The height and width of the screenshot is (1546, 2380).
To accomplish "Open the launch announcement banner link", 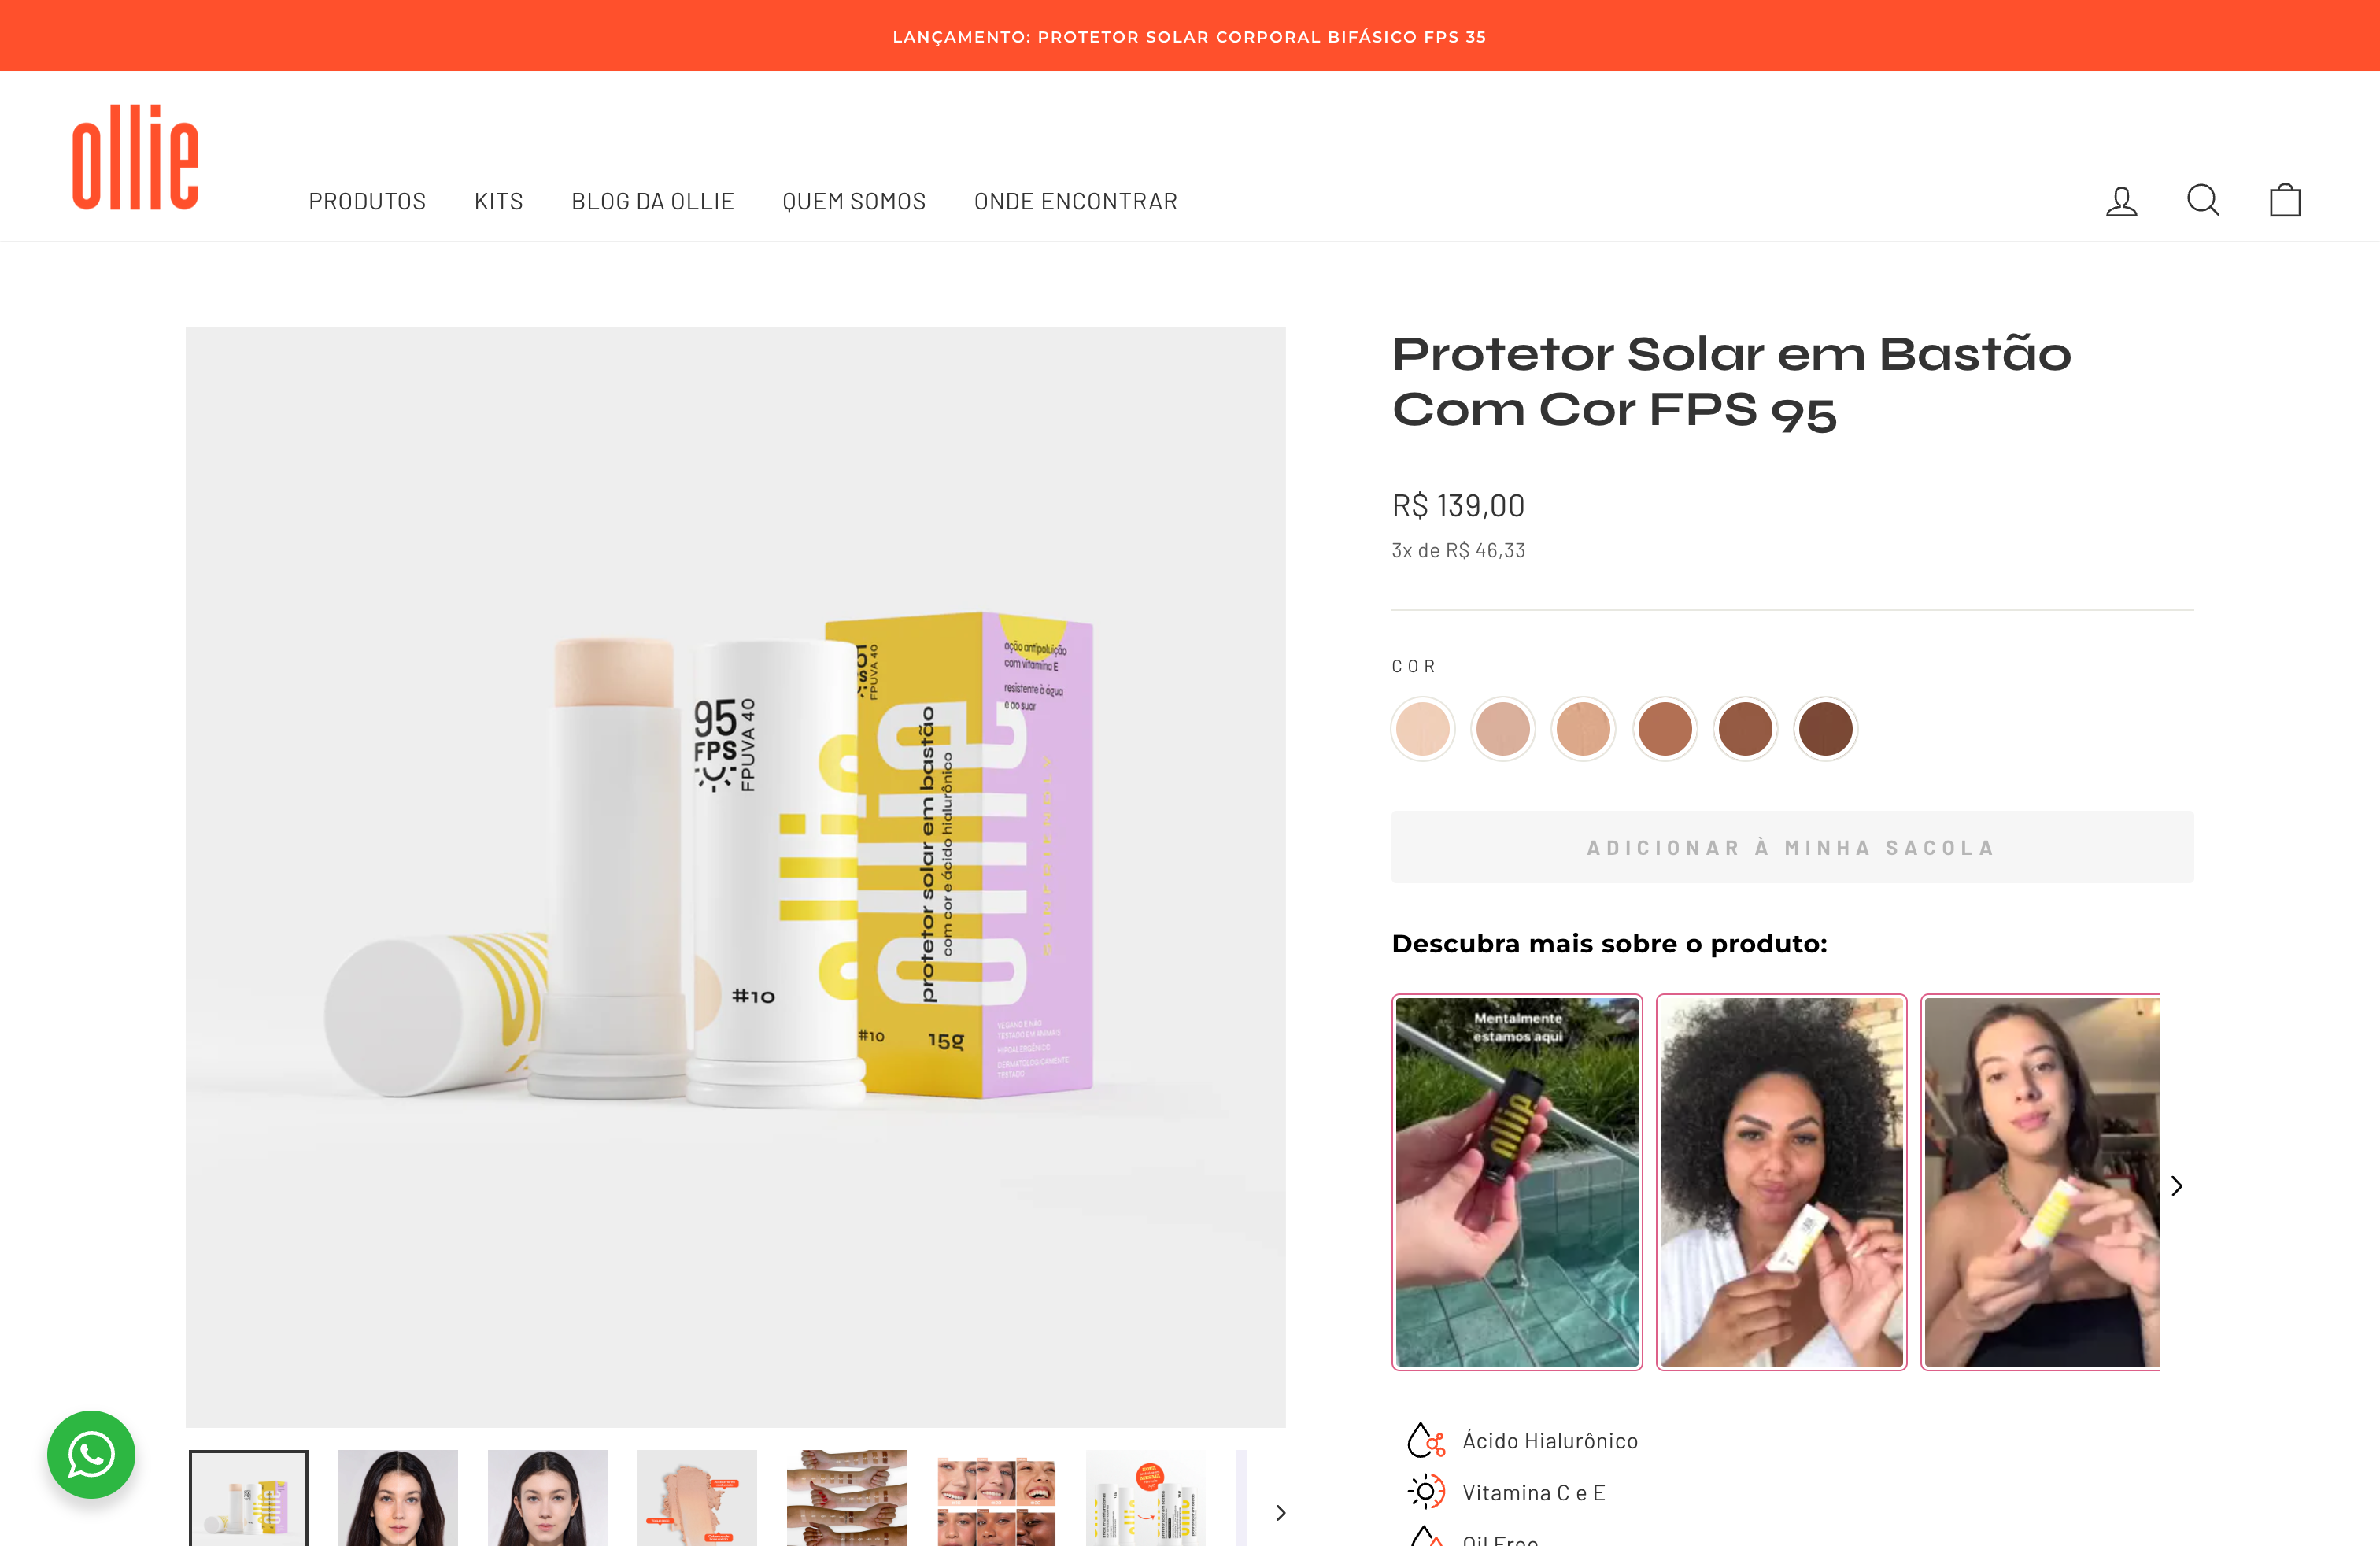I will [x=1189, y=36].
